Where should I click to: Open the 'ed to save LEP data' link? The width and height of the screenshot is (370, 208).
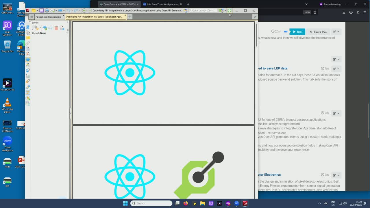tap(273, 68)
